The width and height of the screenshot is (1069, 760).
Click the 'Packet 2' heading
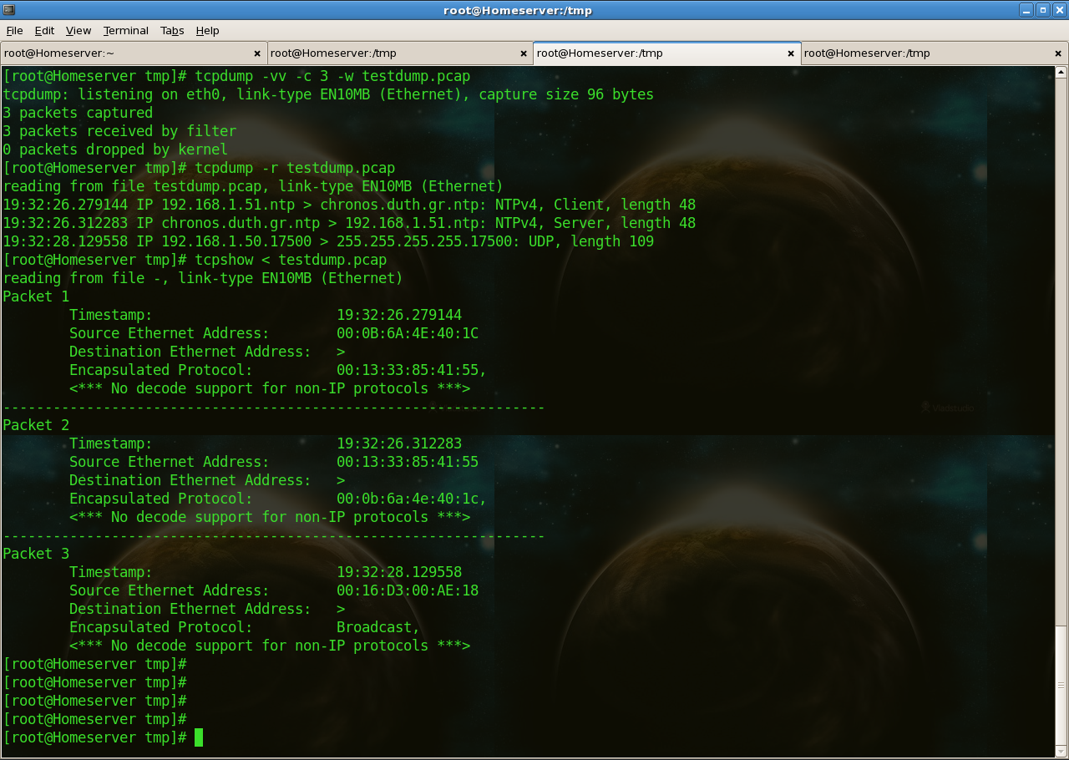(36, 425)
